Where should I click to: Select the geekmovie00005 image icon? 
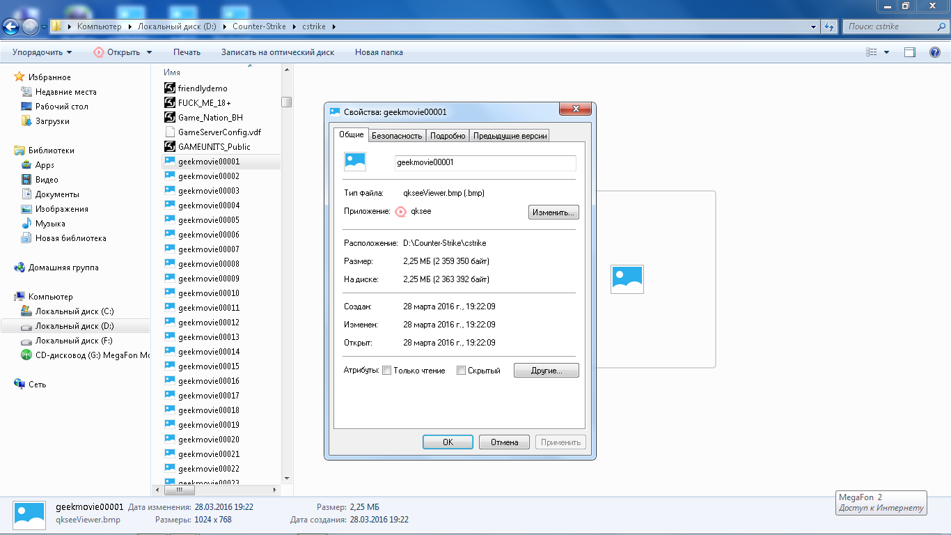click(x=170, y=220)
